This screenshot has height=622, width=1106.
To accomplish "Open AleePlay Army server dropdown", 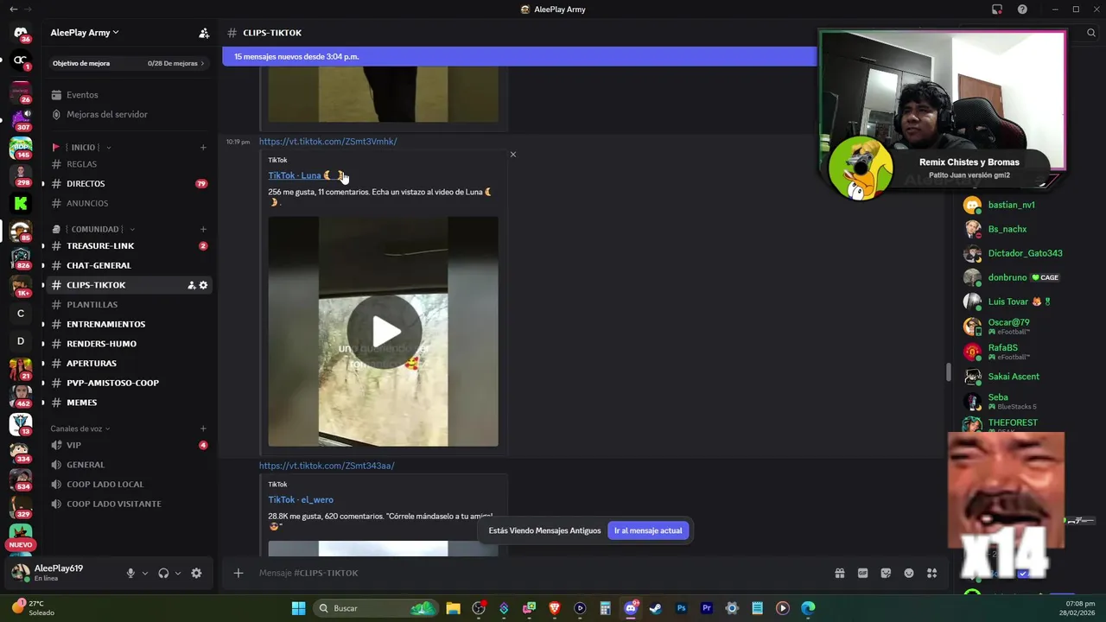I will [x=85, y=33].
